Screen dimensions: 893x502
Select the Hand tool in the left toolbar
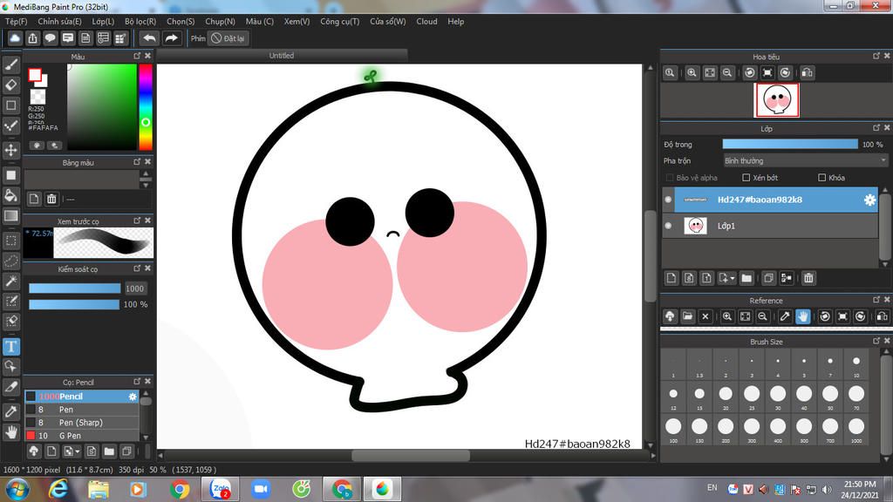click(10, 432)
